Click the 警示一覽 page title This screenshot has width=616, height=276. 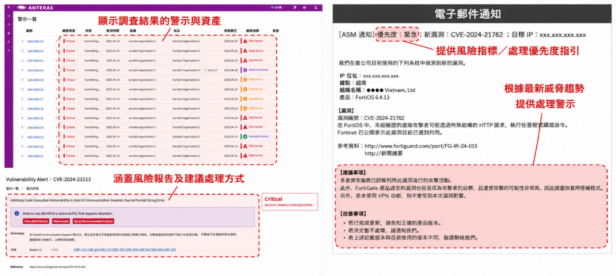(x=27, y=19)
